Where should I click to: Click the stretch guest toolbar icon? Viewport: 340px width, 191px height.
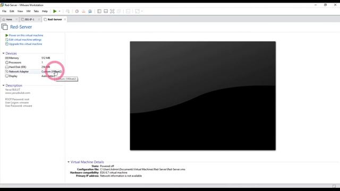[x=137, y=11]
